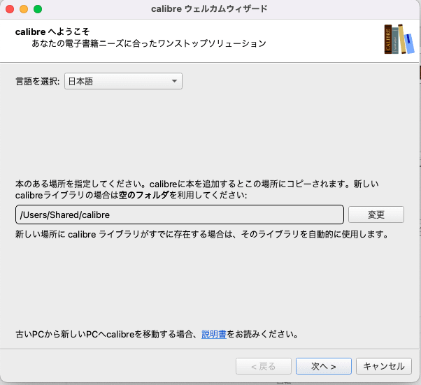Click the 空のフォルダ bold text
This screenshot has height=385, width=421.
pyautogui.click(x=144, y=195)
